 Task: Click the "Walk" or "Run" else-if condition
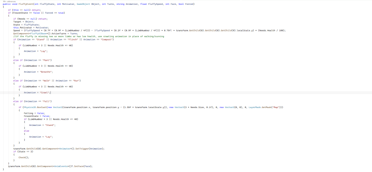47,81
